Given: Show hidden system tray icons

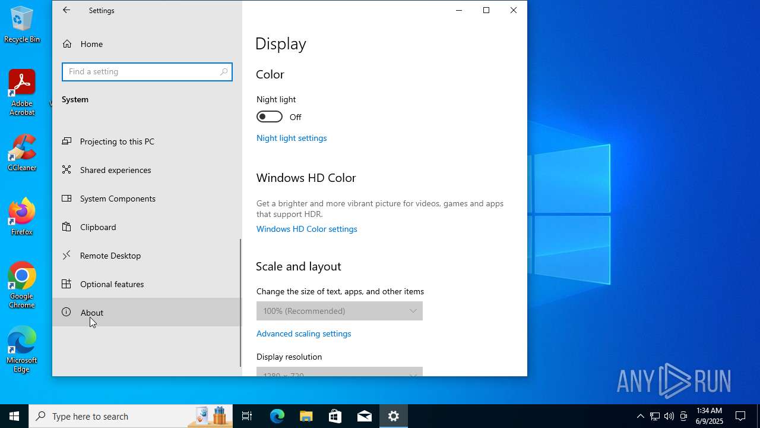Looking at the screenshot, I should point(640,416).
